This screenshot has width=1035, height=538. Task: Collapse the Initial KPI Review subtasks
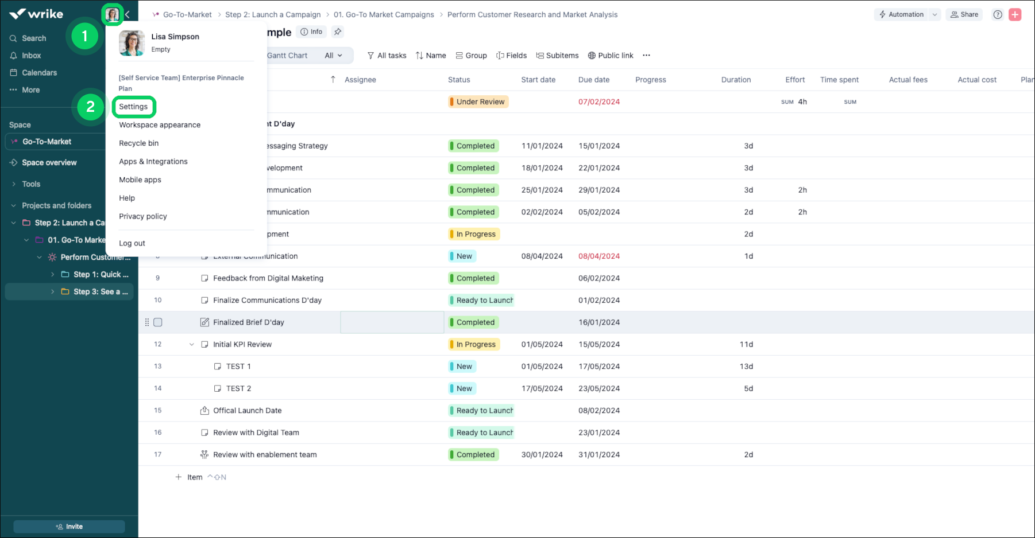[x=192, y=345]
